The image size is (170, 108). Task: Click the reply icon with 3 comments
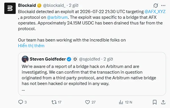tap(21, 102)
